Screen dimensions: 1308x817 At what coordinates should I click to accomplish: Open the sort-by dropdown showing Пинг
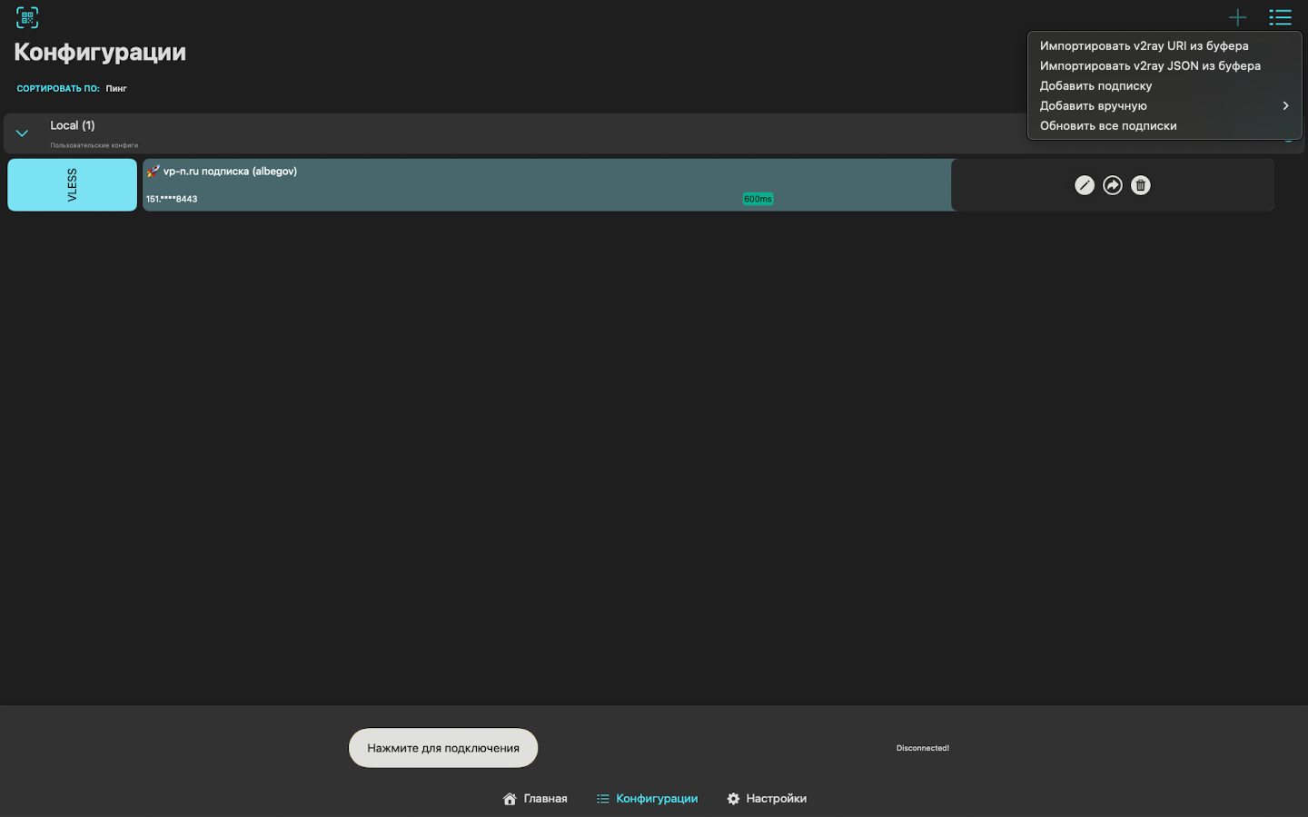click(116, 88)
